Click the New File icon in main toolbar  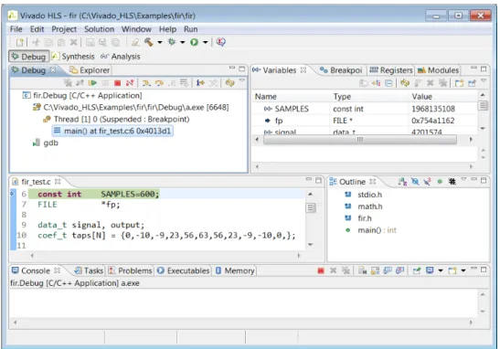[20, 42]
